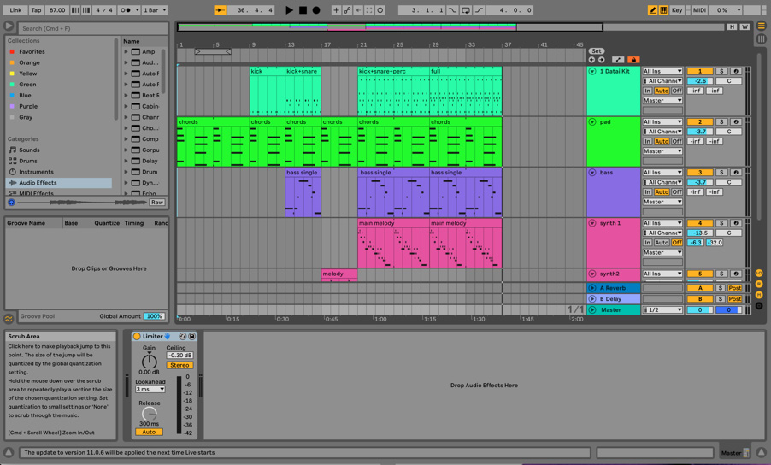
Task: Enable MIDI Arrangement Overdub plus icon
Action: pos(336,10)
